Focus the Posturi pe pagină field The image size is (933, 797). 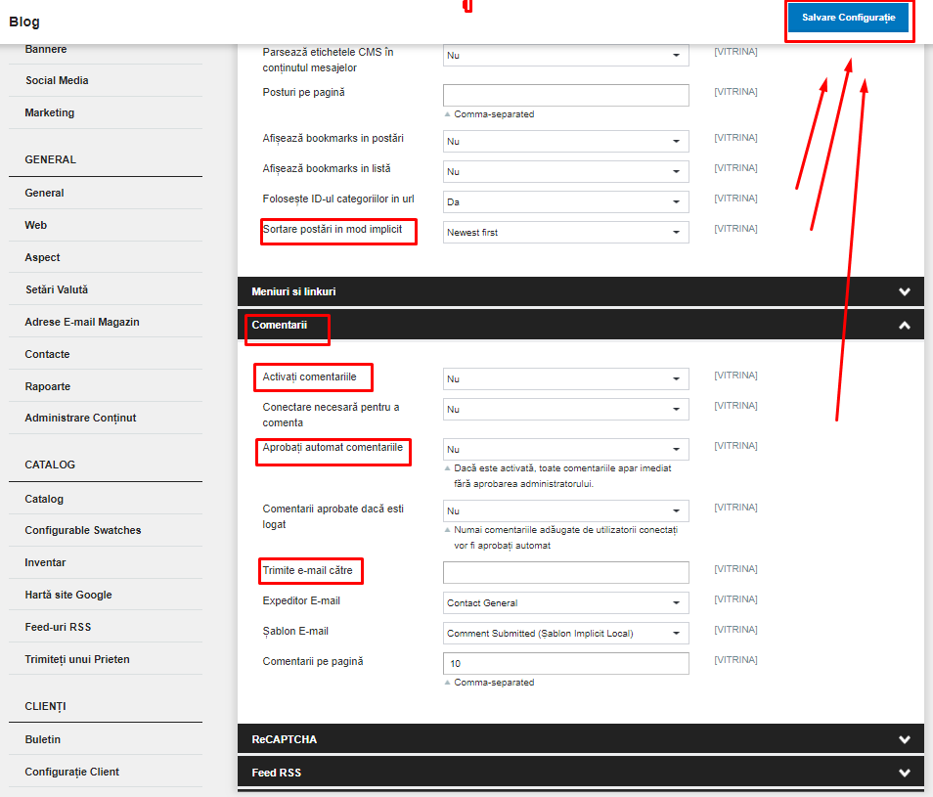click(x=566, y=95)
